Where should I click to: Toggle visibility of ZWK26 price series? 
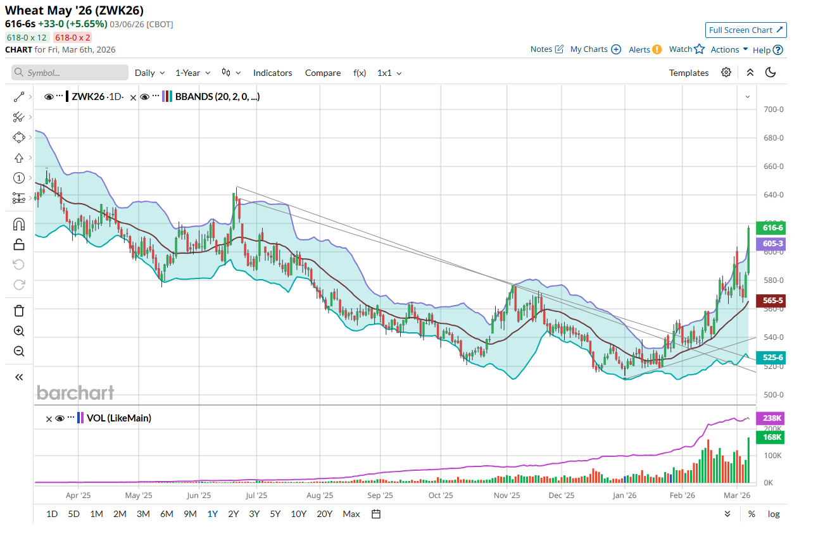pyautogui.click(x=49, y=97)
